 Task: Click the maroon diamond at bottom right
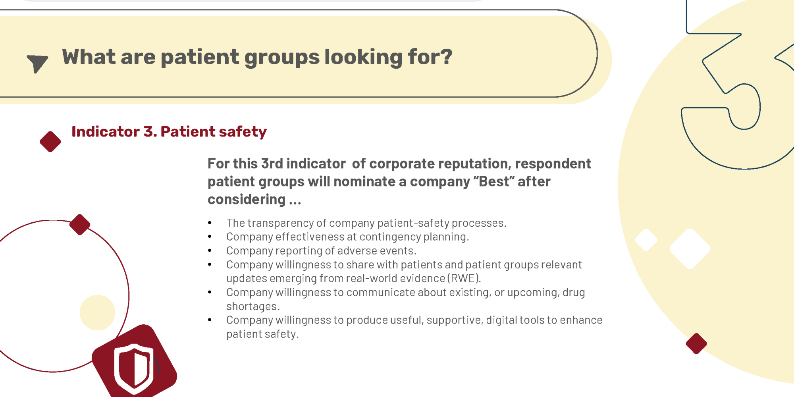pyautogui.click(x=696, y=343)
